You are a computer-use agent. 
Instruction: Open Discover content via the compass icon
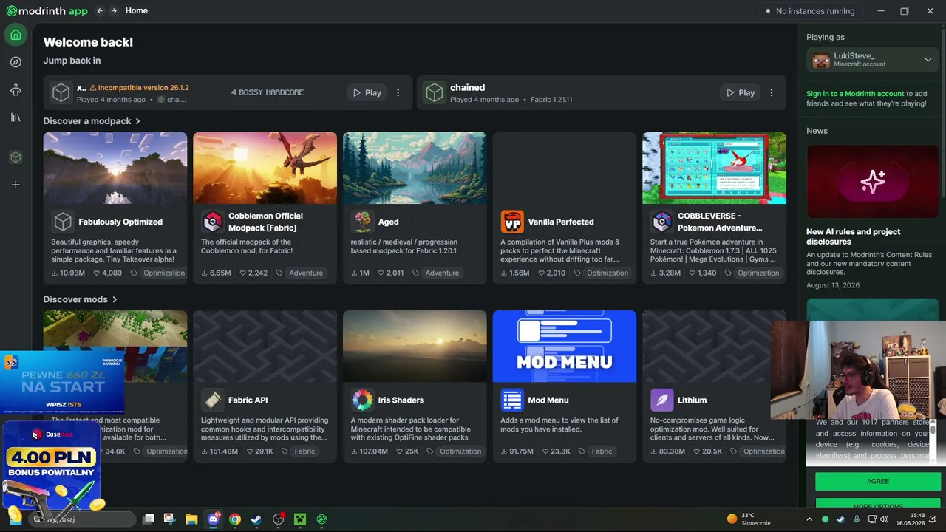click(x=16, y=62)
